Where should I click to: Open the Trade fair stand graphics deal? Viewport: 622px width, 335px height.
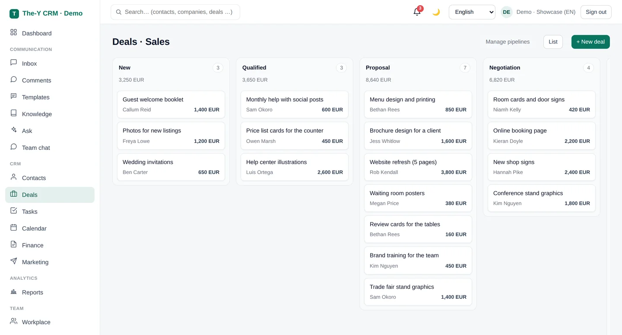[x=418, y=292]
